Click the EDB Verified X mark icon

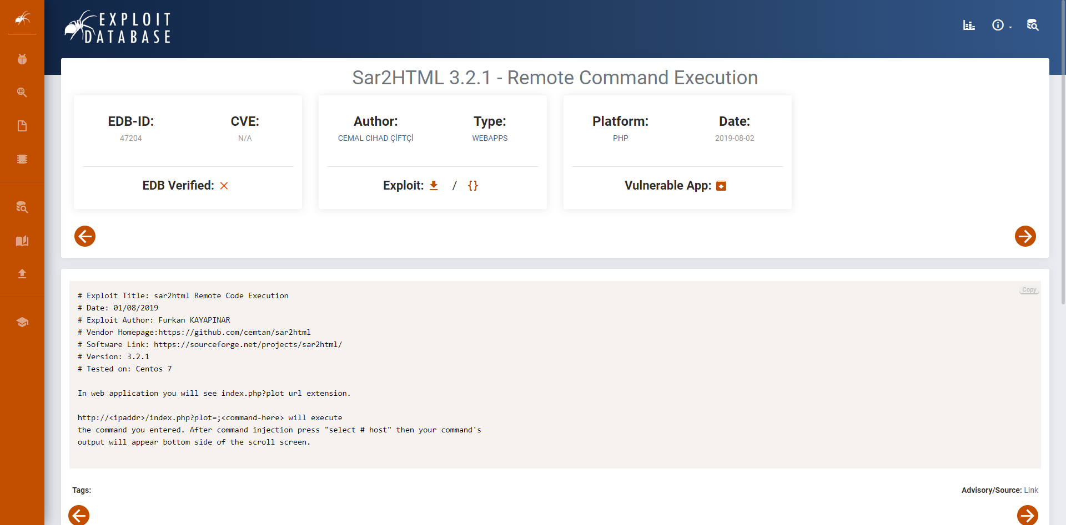(224, 186)
